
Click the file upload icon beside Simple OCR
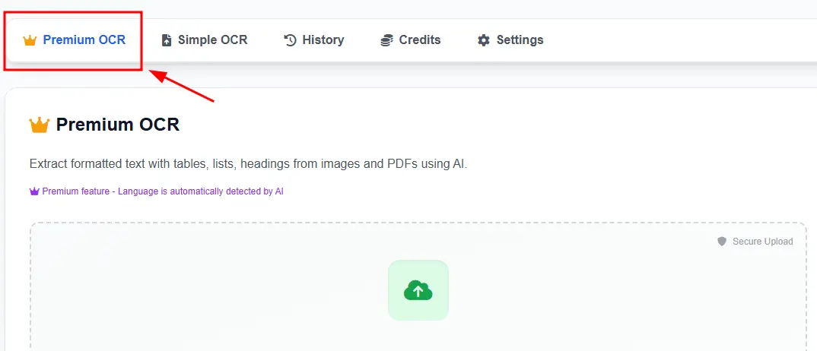pyautogui.click(x=167, y=40)
